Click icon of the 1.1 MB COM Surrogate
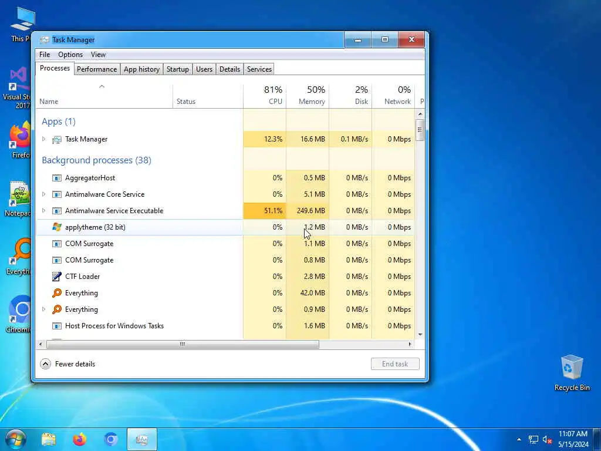601x451 pixels. (x=57, y=244)
